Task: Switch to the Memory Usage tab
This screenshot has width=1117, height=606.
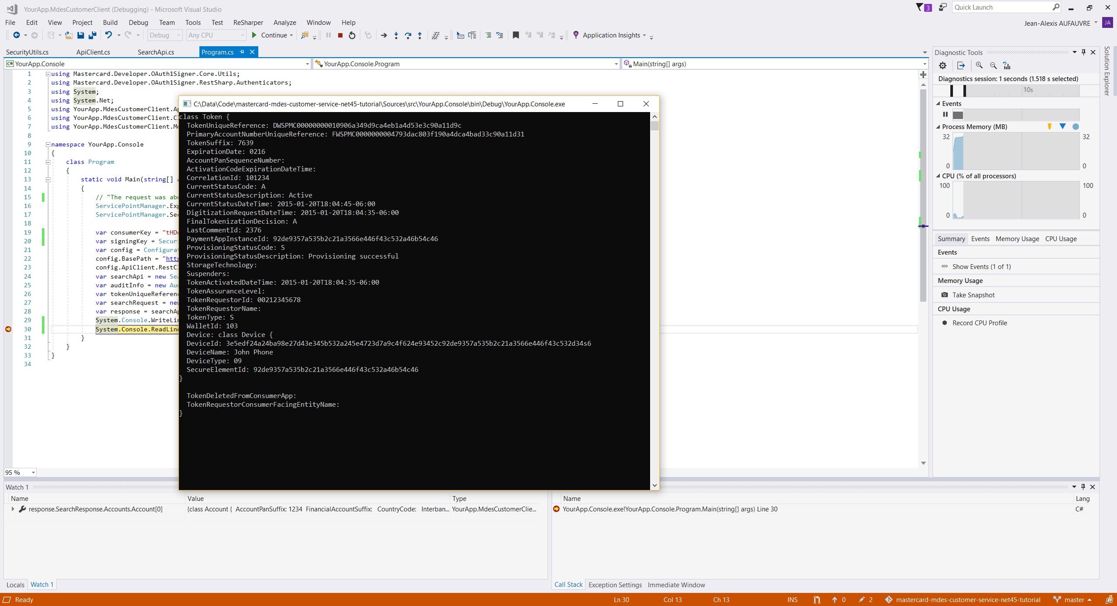Action: click(1017, 239)
